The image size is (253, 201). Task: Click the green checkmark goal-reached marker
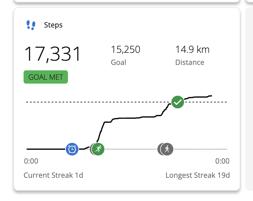click(178, 102)
